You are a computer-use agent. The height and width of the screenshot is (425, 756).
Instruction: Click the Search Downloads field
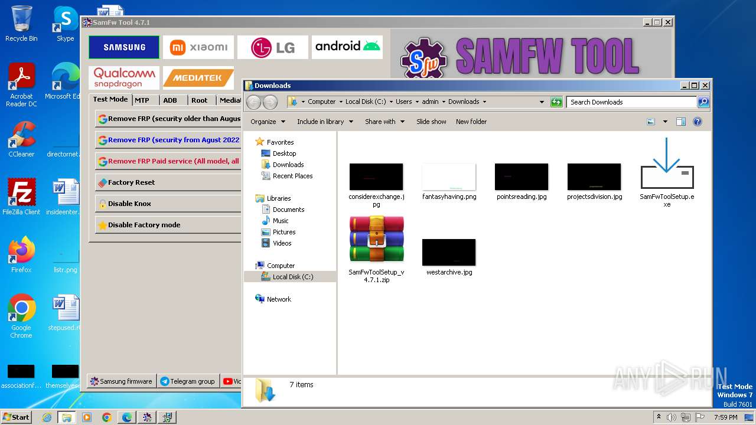point(631,102)
